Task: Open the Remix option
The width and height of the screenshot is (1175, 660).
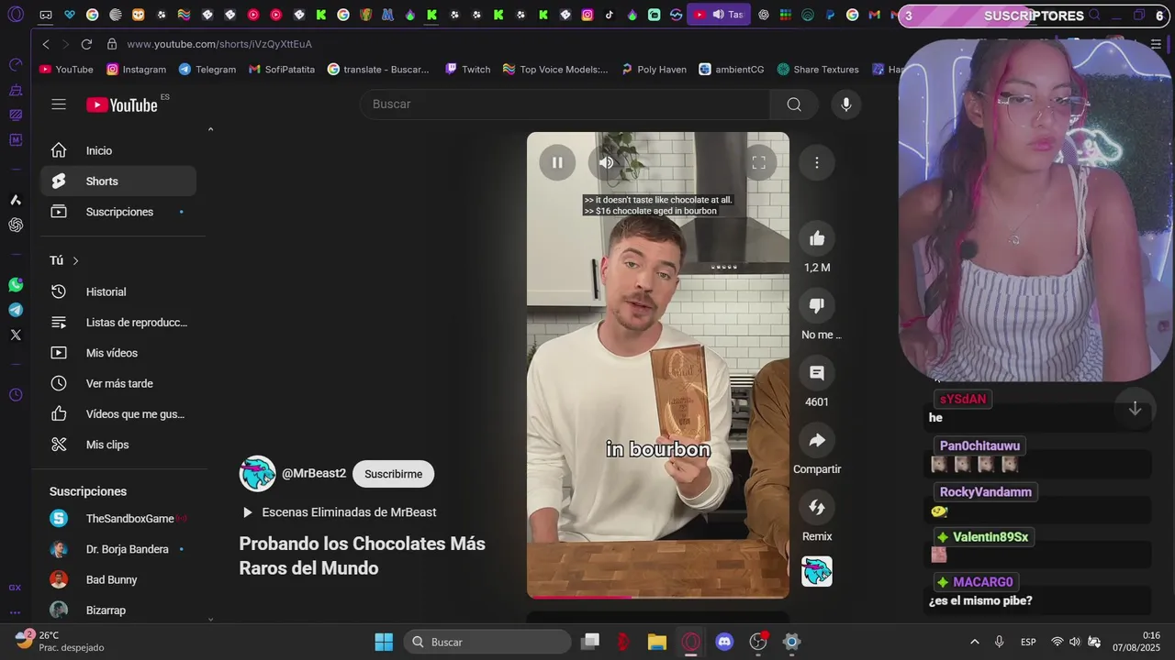Action: (x=816, y=507)
